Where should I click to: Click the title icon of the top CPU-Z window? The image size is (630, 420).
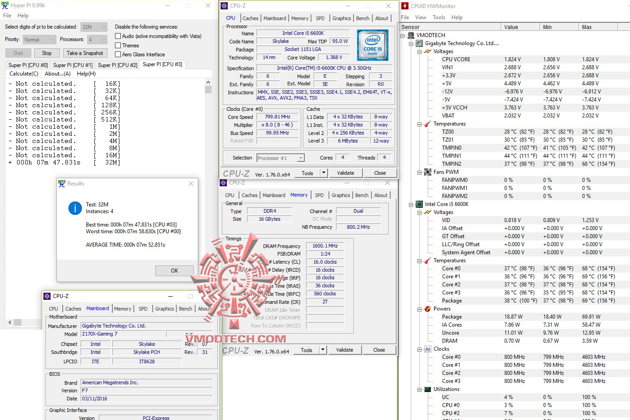(225, 6)
